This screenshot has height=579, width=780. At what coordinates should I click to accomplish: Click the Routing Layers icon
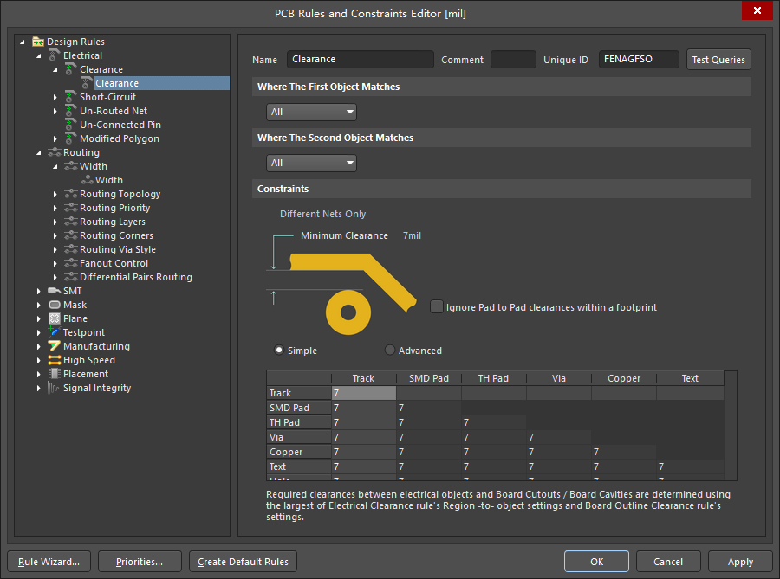click(x=71, y=222)
